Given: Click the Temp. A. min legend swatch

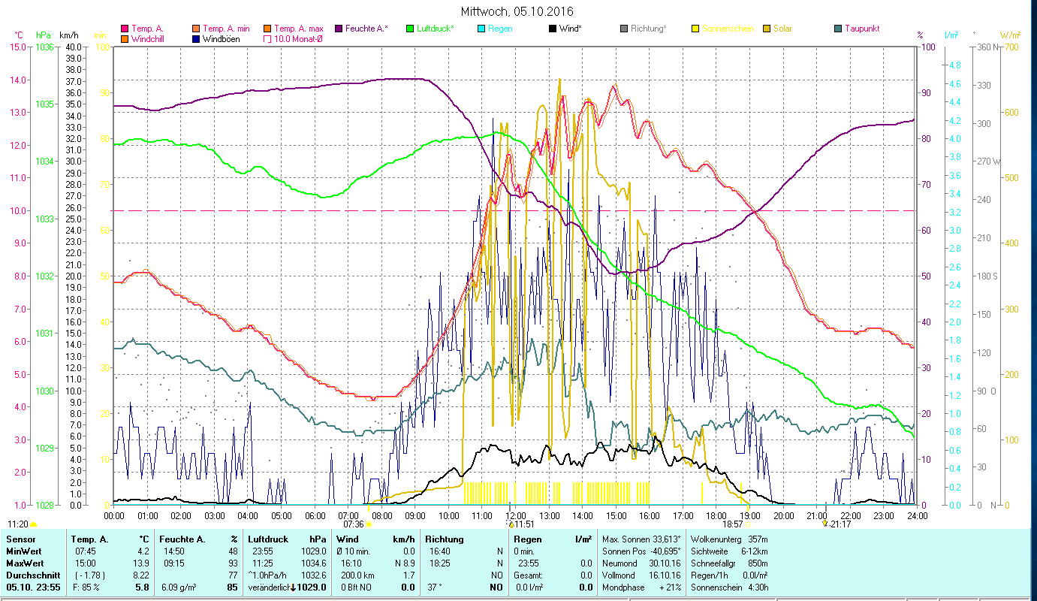Looking at the screenshot, I should click(x=197, y=29).
